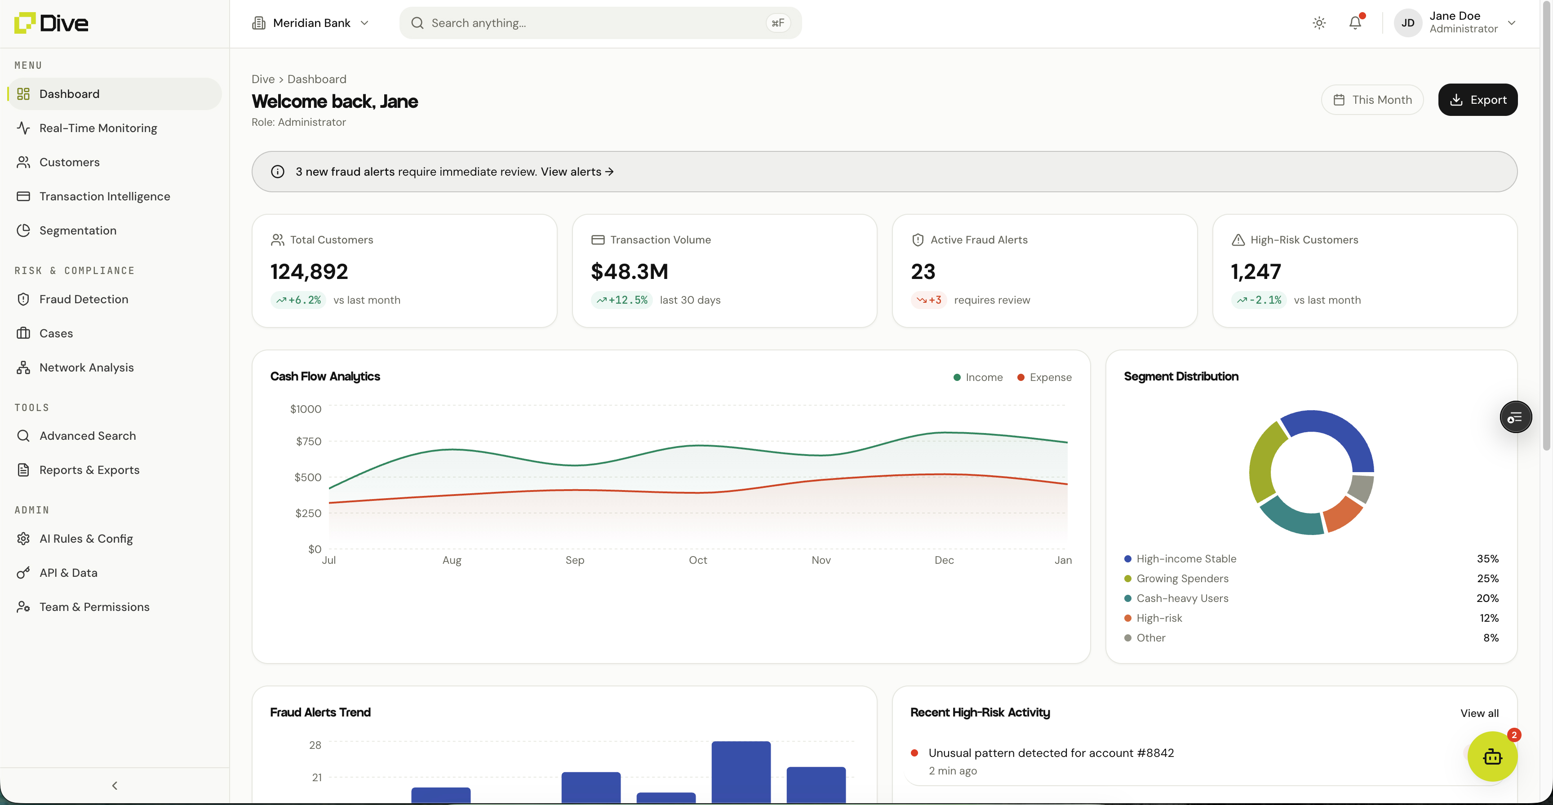Viewport: 1553px width, 805px height.
Task: Click the JD user avatar
Action: click(x=1408, y=23)
